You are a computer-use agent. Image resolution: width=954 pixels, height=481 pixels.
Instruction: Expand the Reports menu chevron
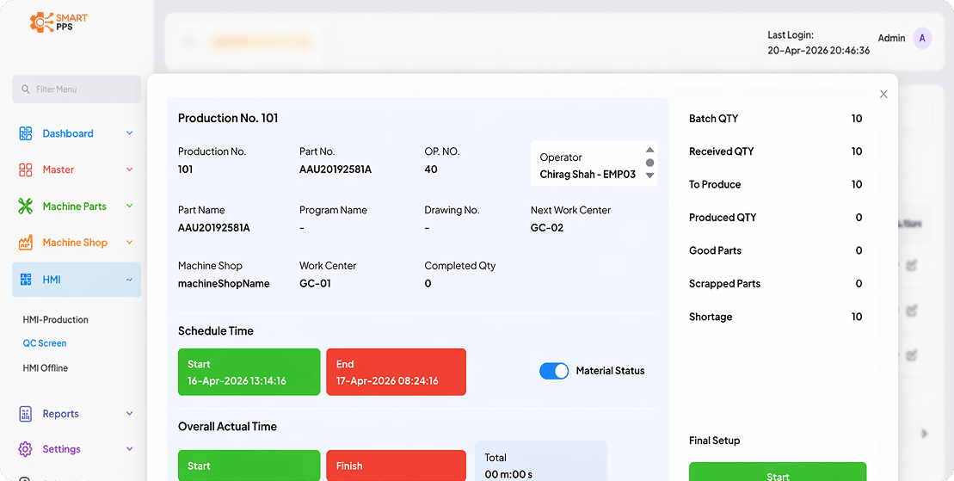tap(130, 413)
